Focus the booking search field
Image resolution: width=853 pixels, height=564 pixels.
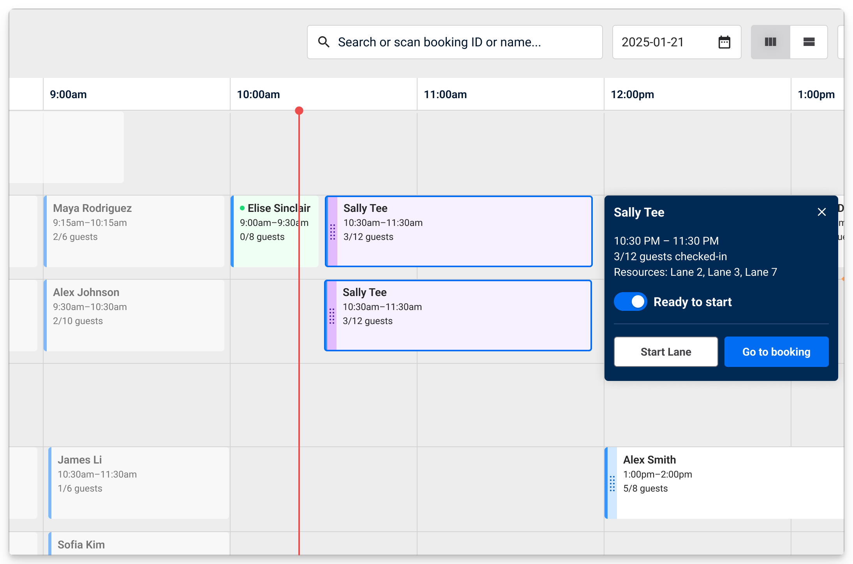(460, 42)
